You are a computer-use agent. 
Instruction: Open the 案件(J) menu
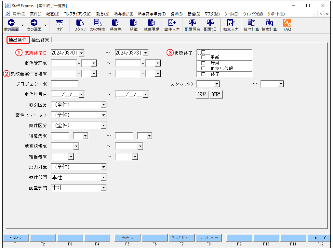(35, 14)
